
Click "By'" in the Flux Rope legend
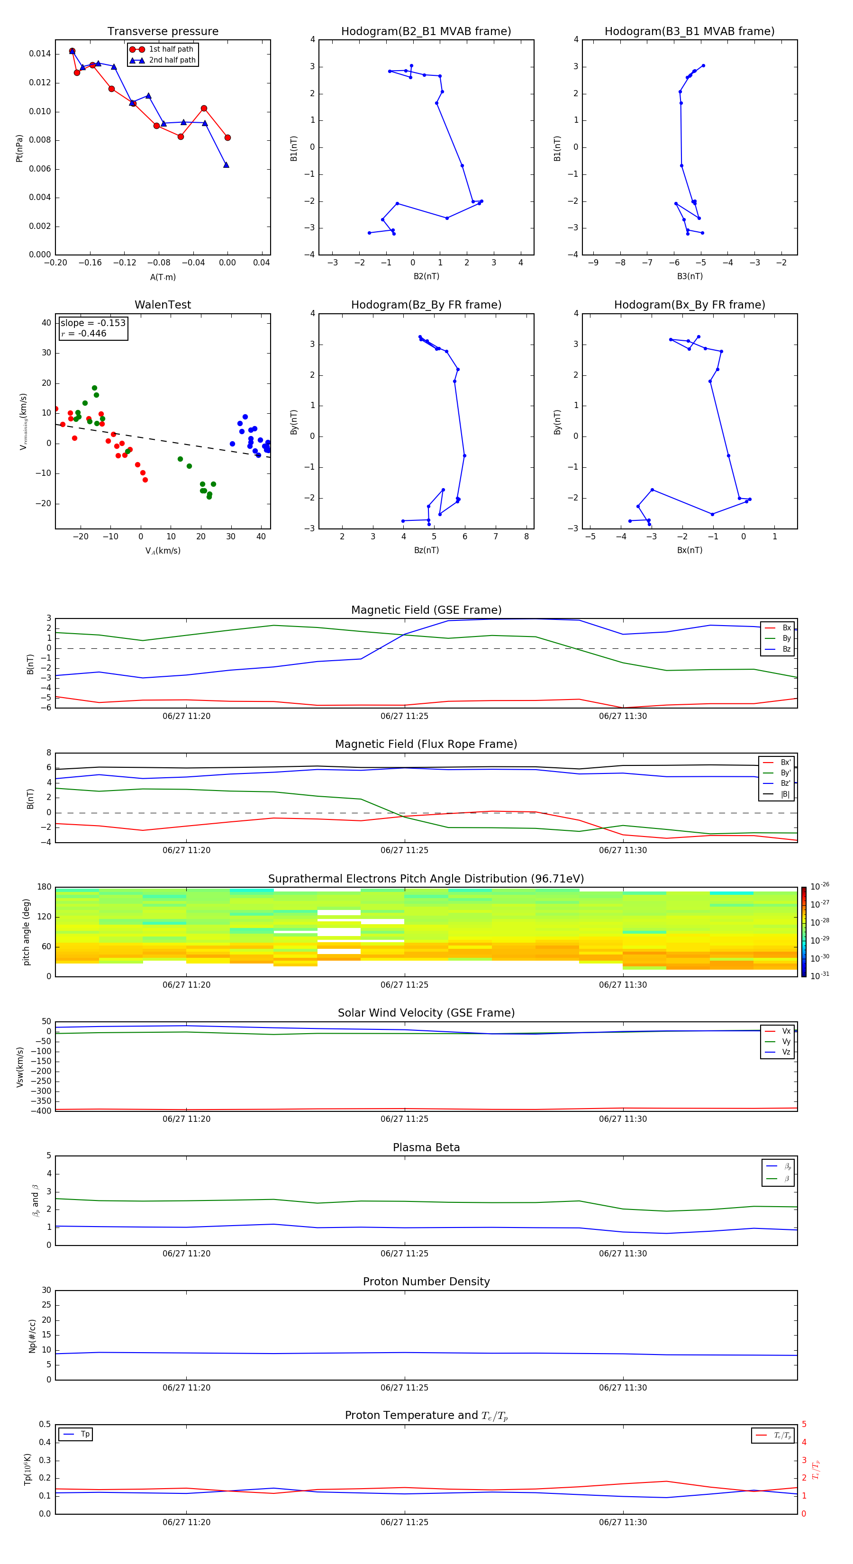coord(777,773)
